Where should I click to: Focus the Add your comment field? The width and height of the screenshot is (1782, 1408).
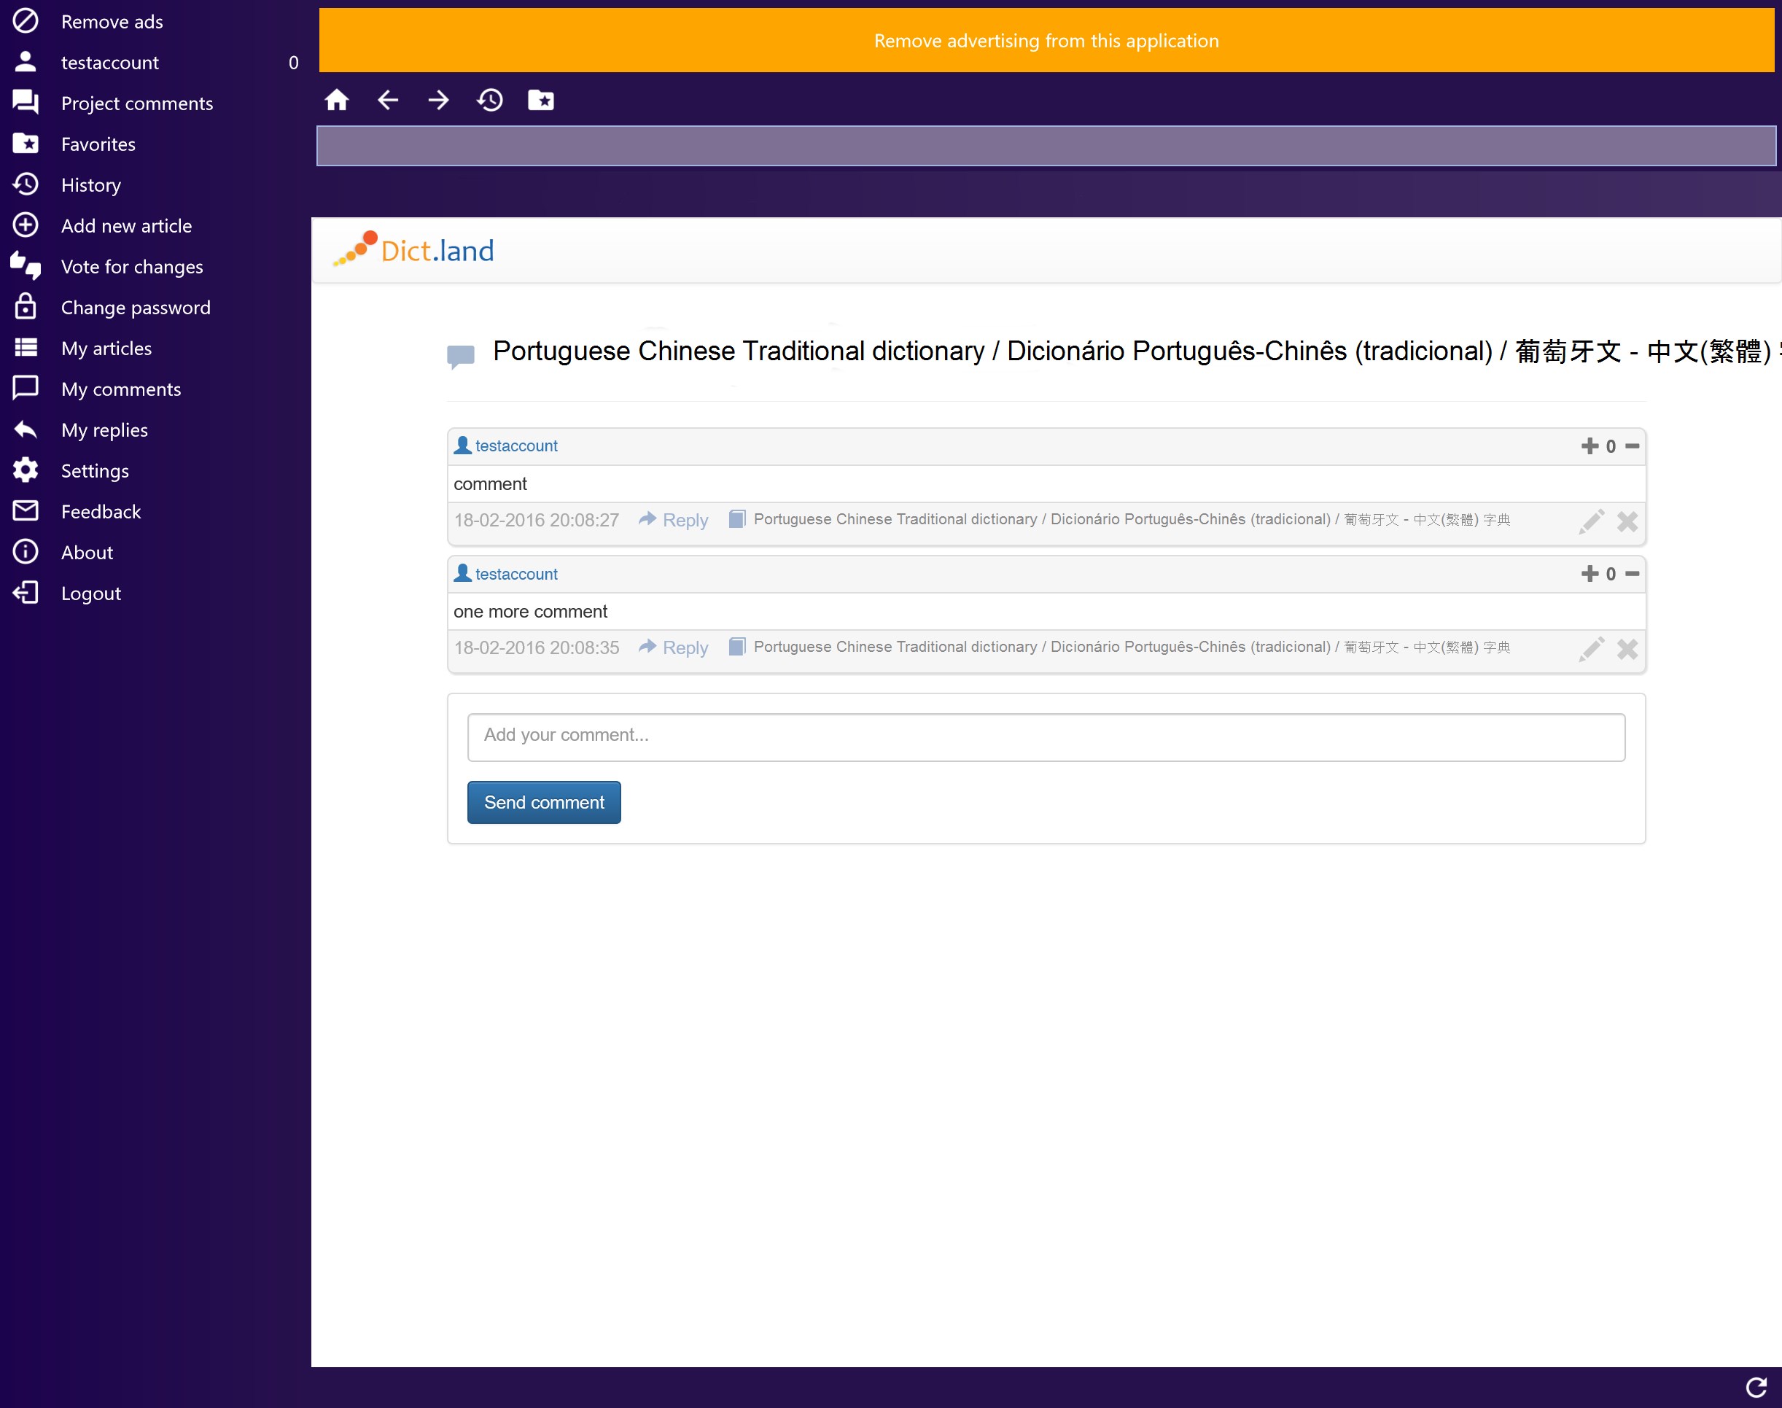pyautogui.click(x=1046, y=736)
